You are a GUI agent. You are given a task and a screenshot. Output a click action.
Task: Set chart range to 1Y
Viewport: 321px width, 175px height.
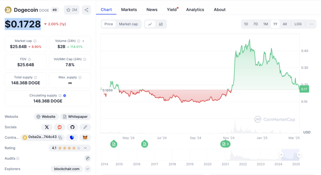click(x=275, y=24)
